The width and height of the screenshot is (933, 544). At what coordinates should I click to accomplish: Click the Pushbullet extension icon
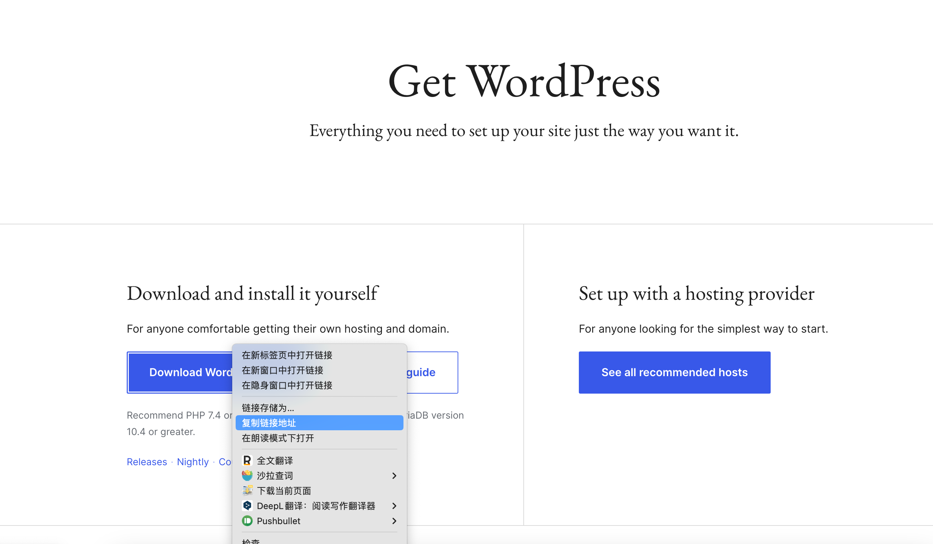(x=247, y=521)
